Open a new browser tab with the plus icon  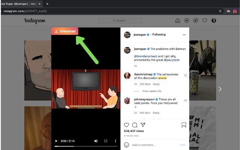(x=47, y=4)
